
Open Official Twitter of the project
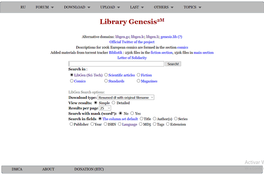[x=132, y=42]
